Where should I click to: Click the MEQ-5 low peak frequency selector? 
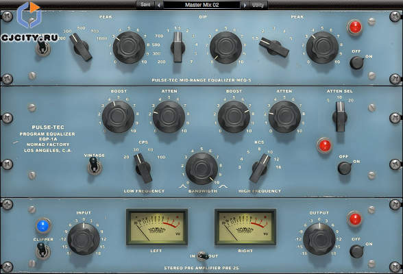pyautogui.click(x=81, y=47)
